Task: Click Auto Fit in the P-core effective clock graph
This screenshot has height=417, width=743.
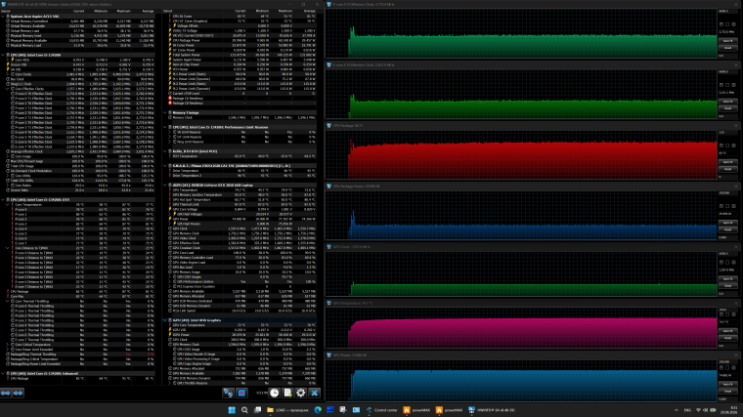Action: pyautogui.click(x=728, y=41)
